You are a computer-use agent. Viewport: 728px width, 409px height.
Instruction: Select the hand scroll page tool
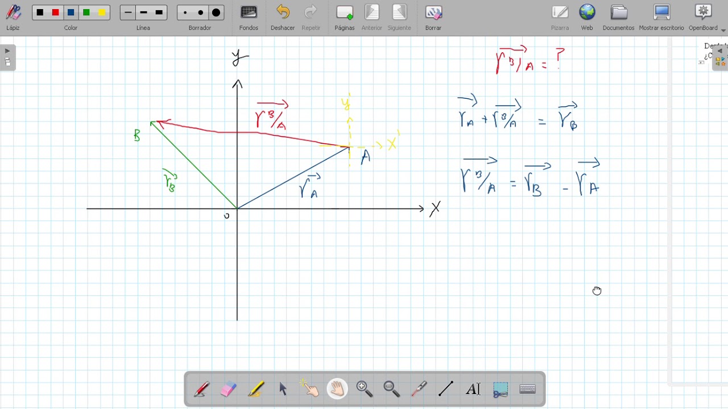(337, 389)
